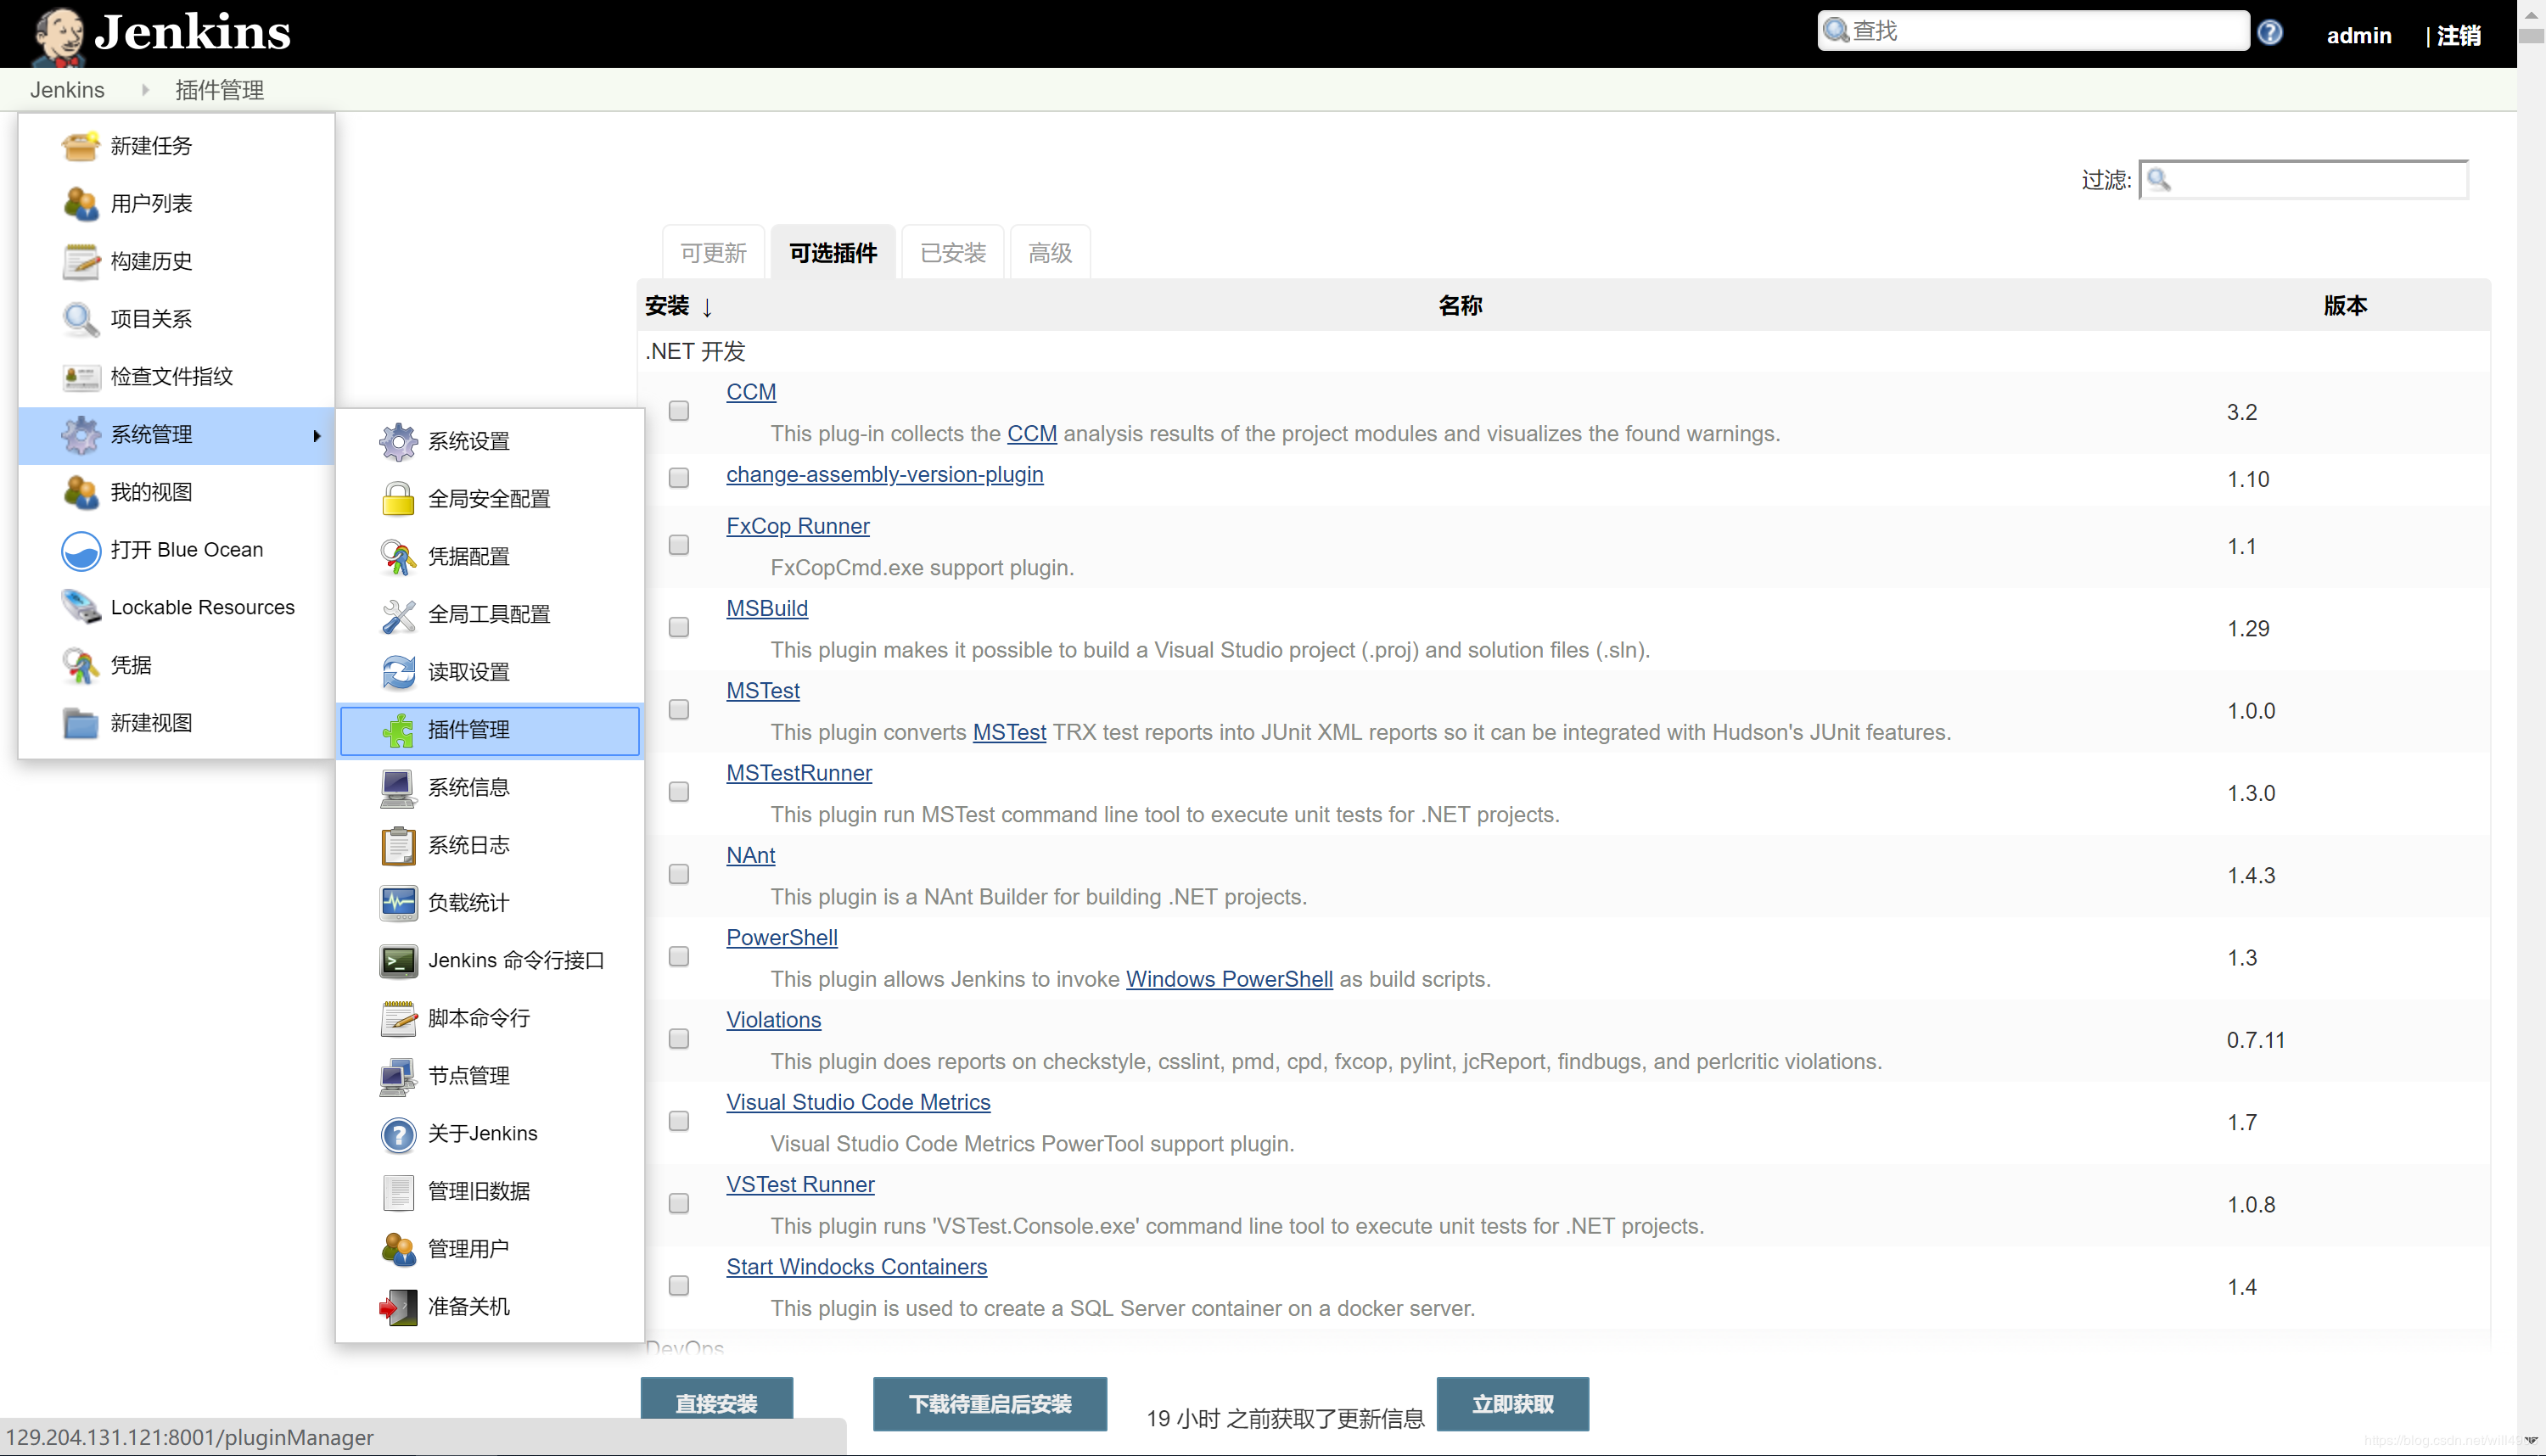Viewport: 2546px width, 1456px height.
Task: Click the 过滤 filter input field
Action: coord(2304,180)
